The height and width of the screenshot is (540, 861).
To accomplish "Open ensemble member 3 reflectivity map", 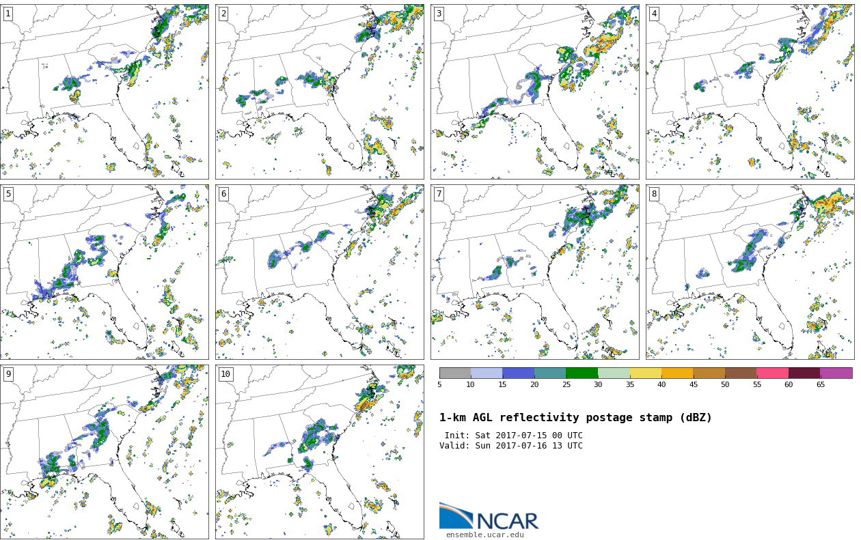I will (x=535, y=91).
